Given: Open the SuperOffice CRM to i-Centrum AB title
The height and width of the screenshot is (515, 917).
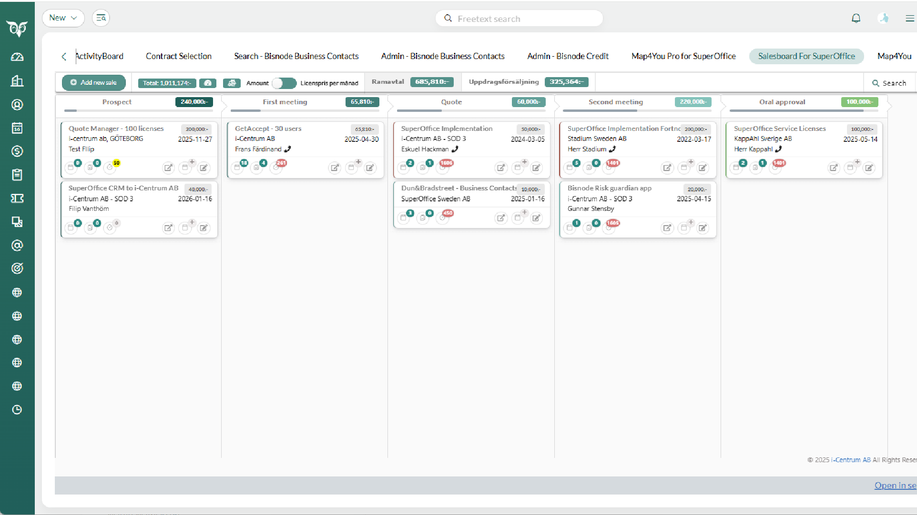Looking at the screenshot, I should pos(123,188).
